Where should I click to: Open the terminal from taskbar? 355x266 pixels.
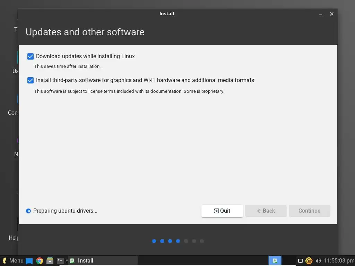coord(60,260)
